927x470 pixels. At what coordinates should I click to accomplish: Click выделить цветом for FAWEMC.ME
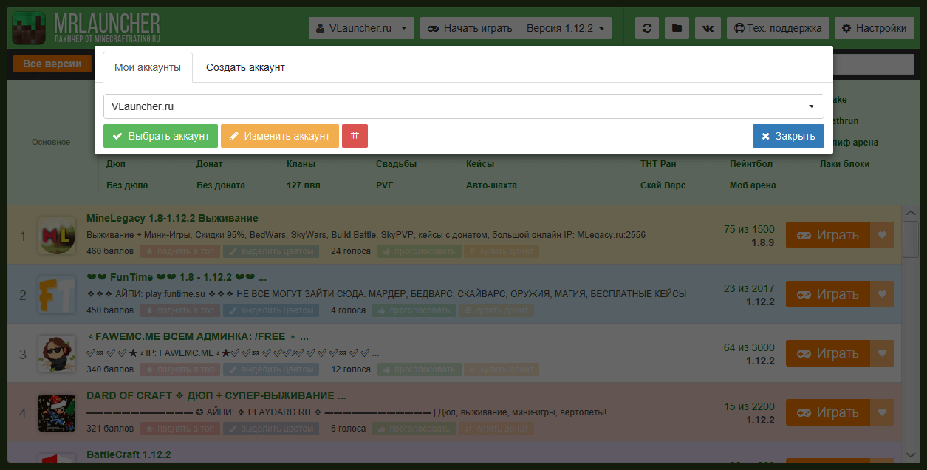(271, 369)
